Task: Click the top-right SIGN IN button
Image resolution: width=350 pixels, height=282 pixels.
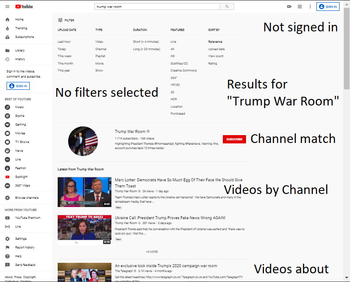Action: [328, 7]
